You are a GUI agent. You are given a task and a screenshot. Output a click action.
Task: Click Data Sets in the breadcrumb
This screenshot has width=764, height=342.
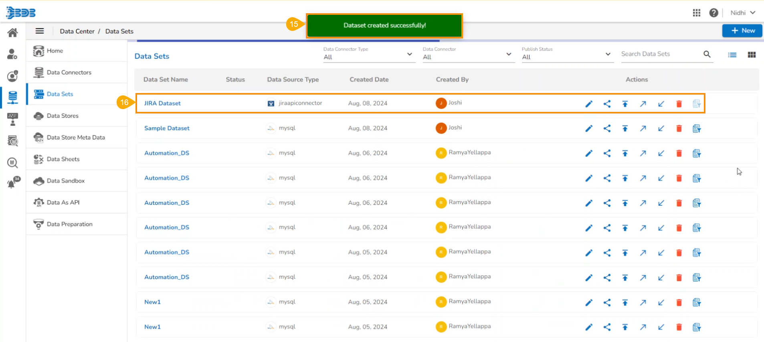pos(119,31)
